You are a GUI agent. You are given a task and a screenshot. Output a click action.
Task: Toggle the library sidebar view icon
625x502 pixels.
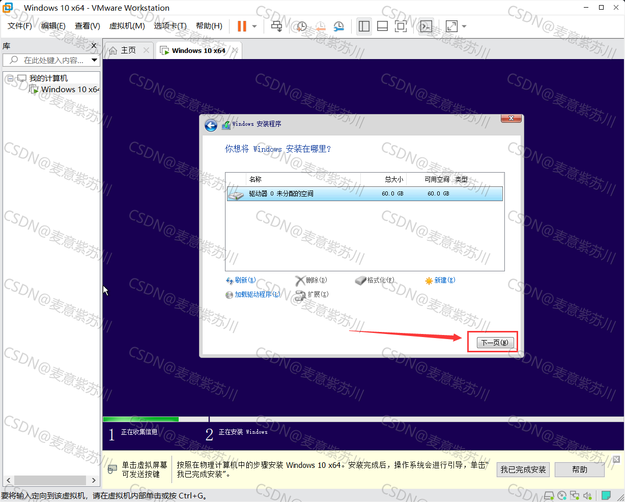pyautogui.click(x=364, y=26)
